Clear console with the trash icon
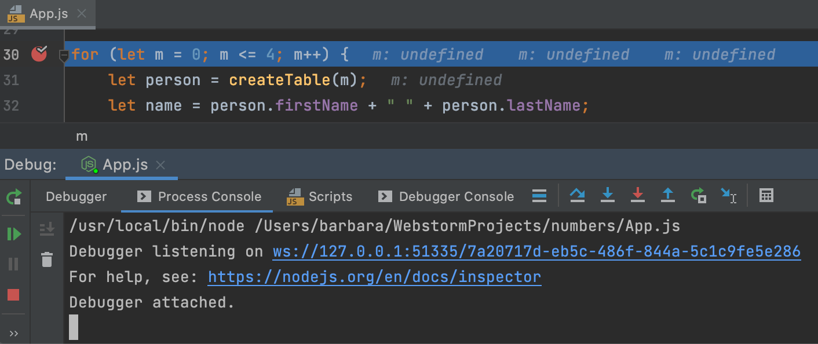This screenshot has width=818, height=344. tap(47, 259)
